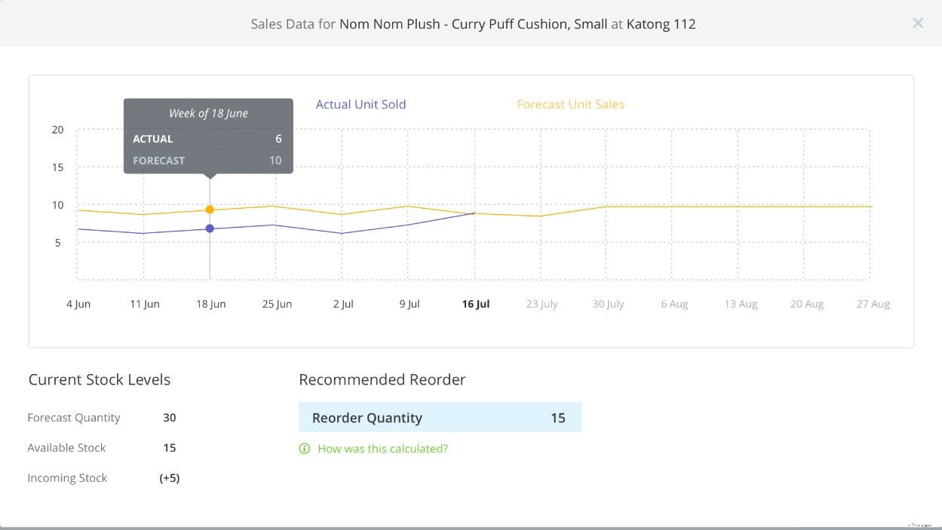This screenshot has width=942, height=530.
Task: Expand the Recommended Reorder section
Action: 382,380
